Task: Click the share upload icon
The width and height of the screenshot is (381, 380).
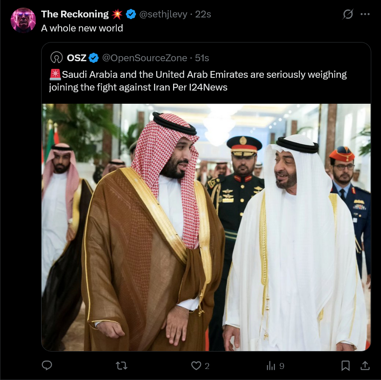Action: pyautogui.click(x=365, y=366)
